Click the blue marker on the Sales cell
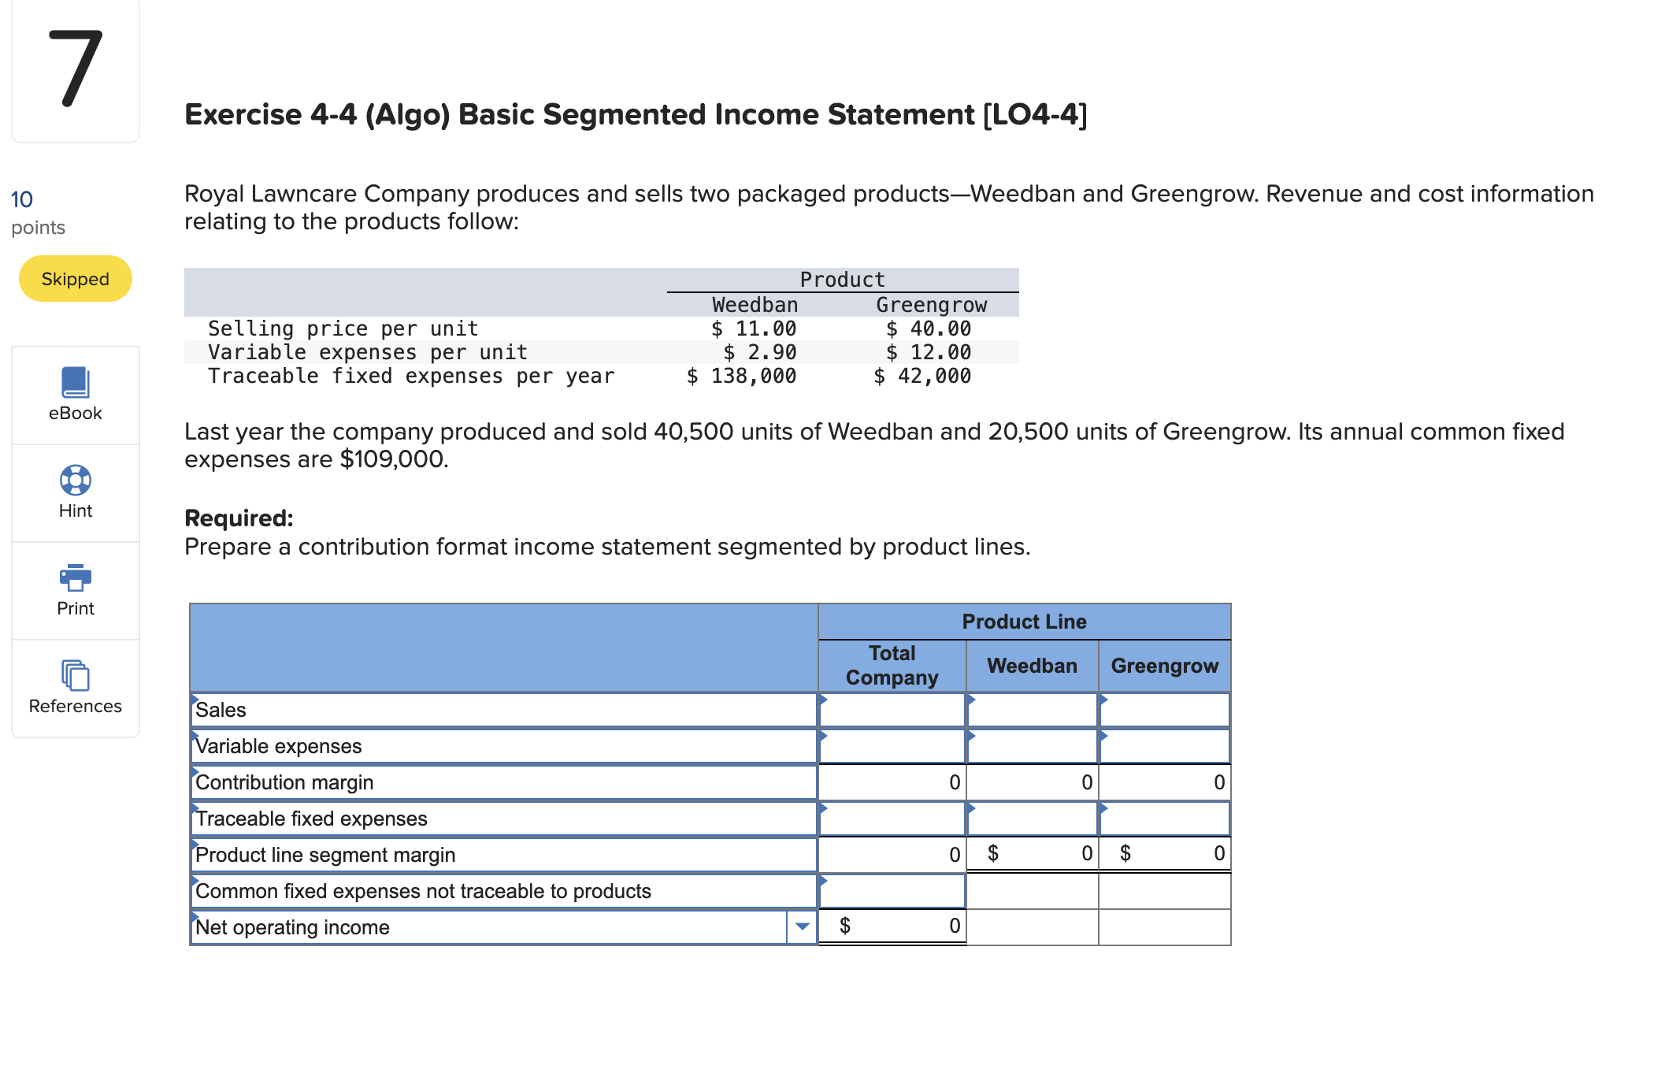Screen dimensions: 1665x1073 coord(824,701)
